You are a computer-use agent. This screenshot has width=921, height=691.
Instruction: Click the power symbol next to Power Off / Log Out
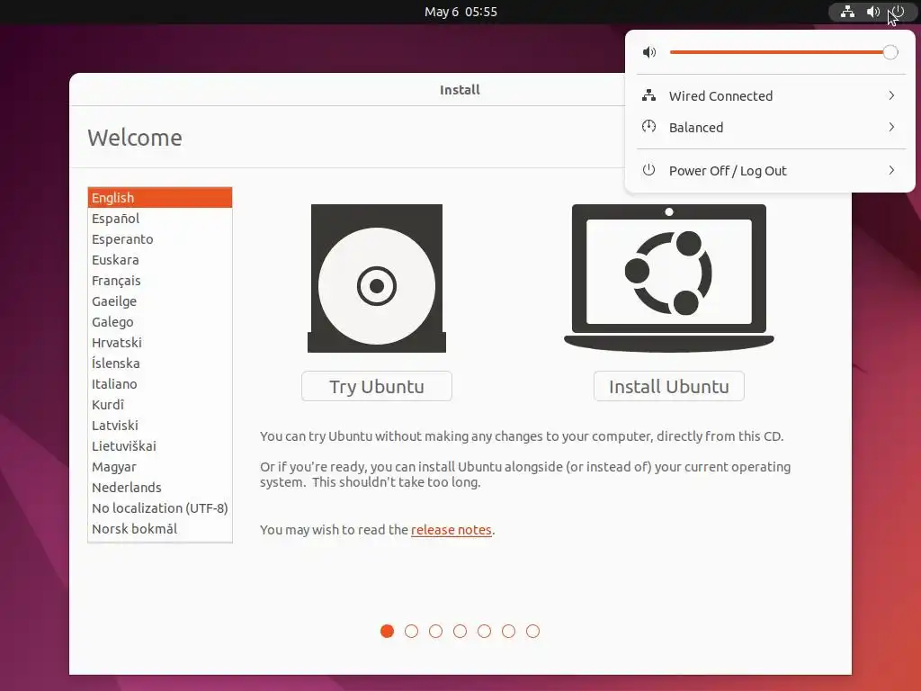648,170
